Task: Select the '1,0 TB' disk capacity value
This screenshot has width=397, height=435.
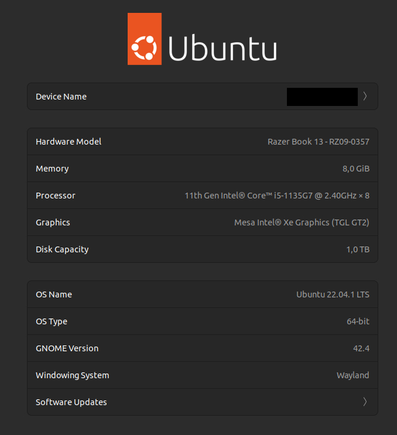Action: coord(358,249)
